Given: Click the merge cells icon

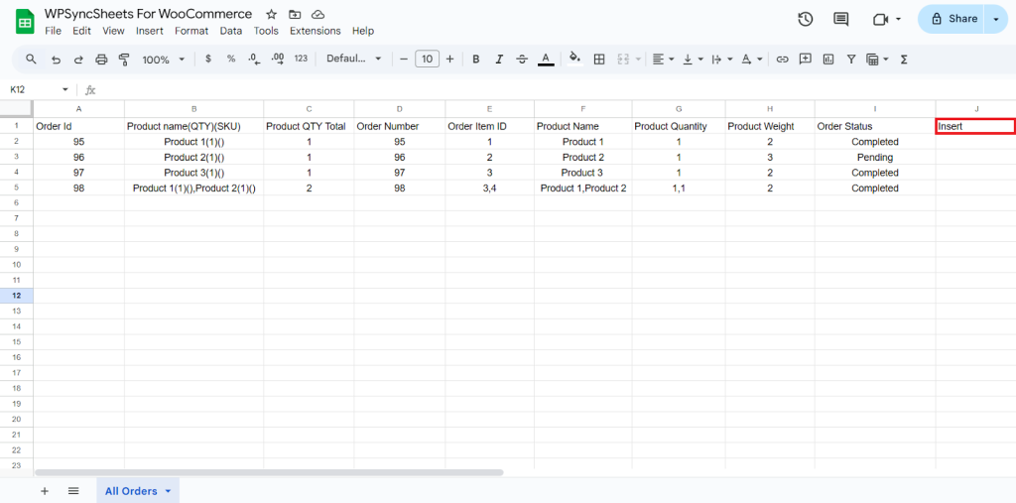Looking at the screenshot, I should click(x=623, y=59).
